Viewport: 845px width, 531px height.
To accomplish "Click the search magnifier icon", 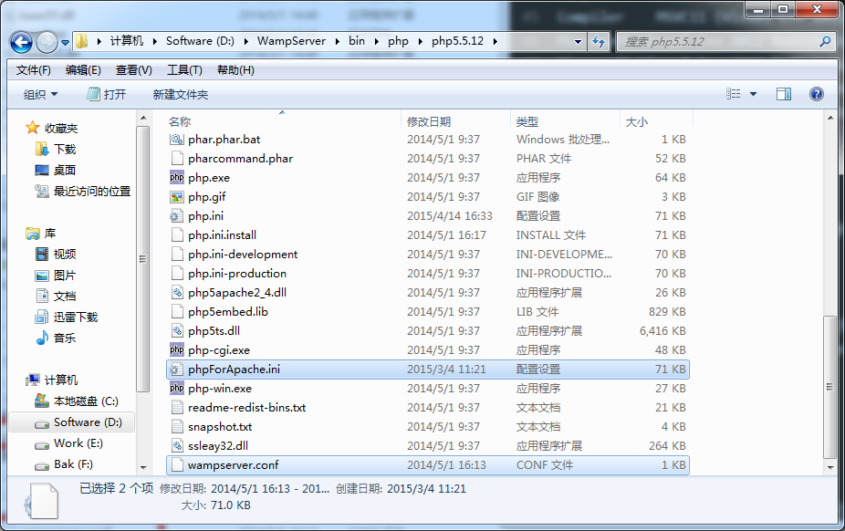I will click(825, 41).
